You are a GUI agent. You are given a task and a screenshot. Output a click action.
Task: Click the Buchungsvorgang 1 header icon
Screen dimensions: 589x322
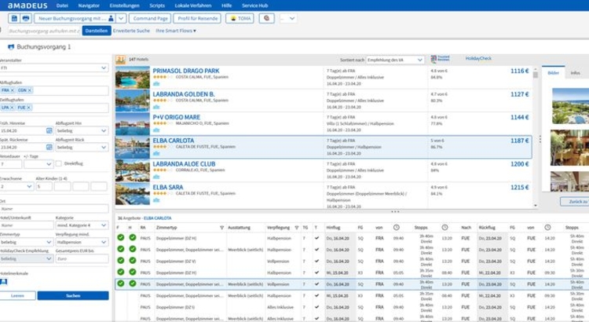click(11, 47)
